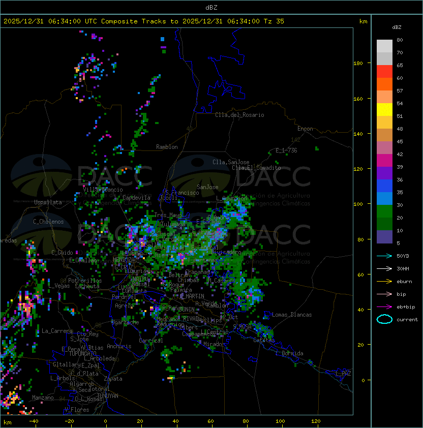Click the SanJose map label

coord(207,187)
